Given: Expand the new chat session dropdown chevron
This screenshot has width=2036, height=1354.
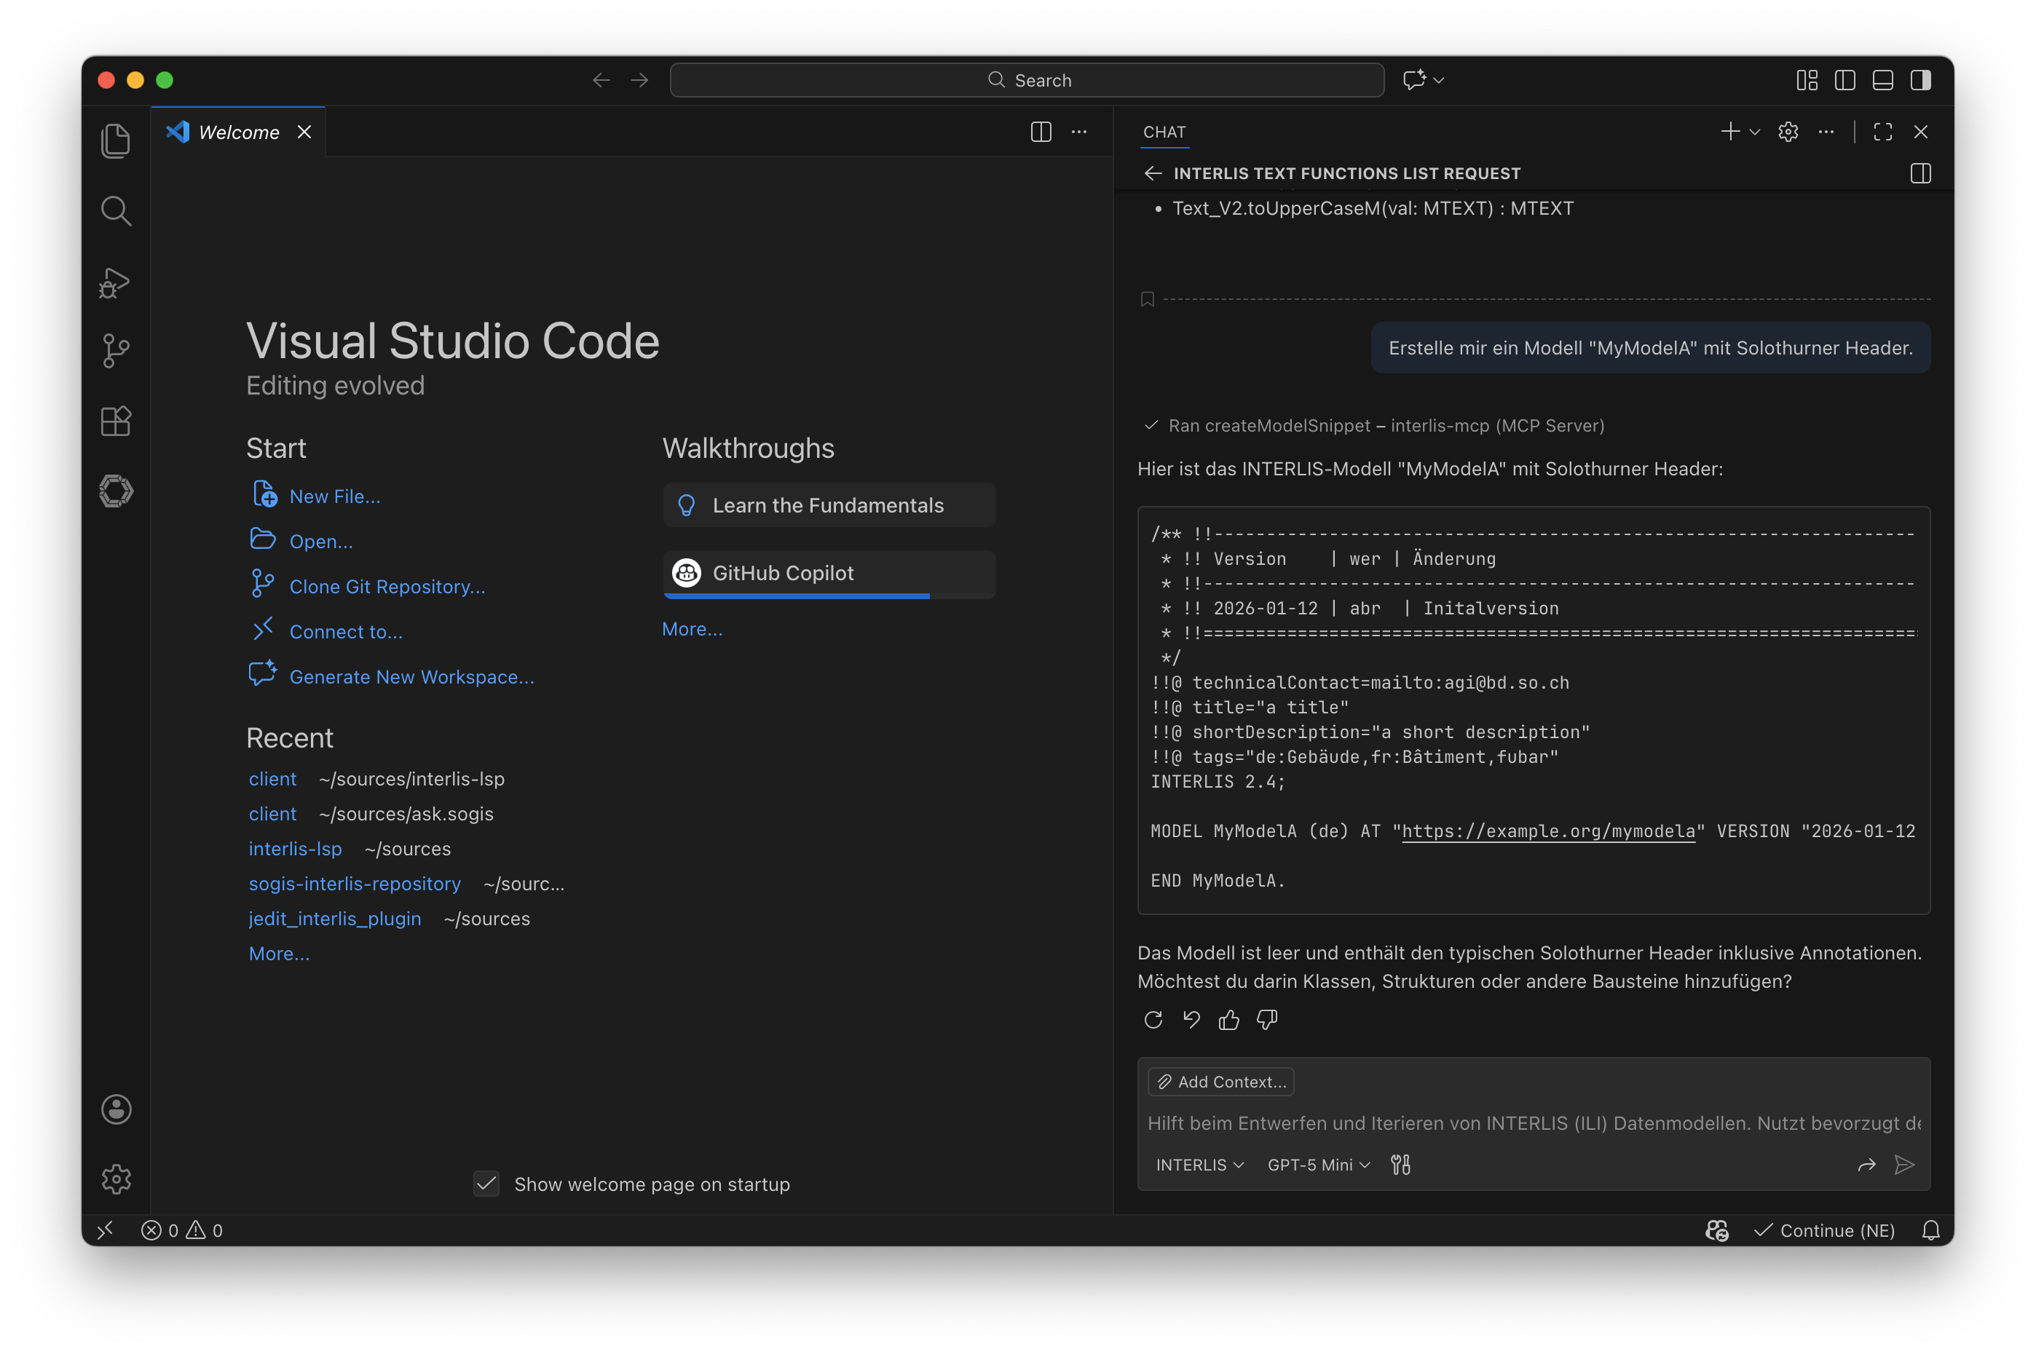Looking at the screenshot, I should click(1753, 131).
